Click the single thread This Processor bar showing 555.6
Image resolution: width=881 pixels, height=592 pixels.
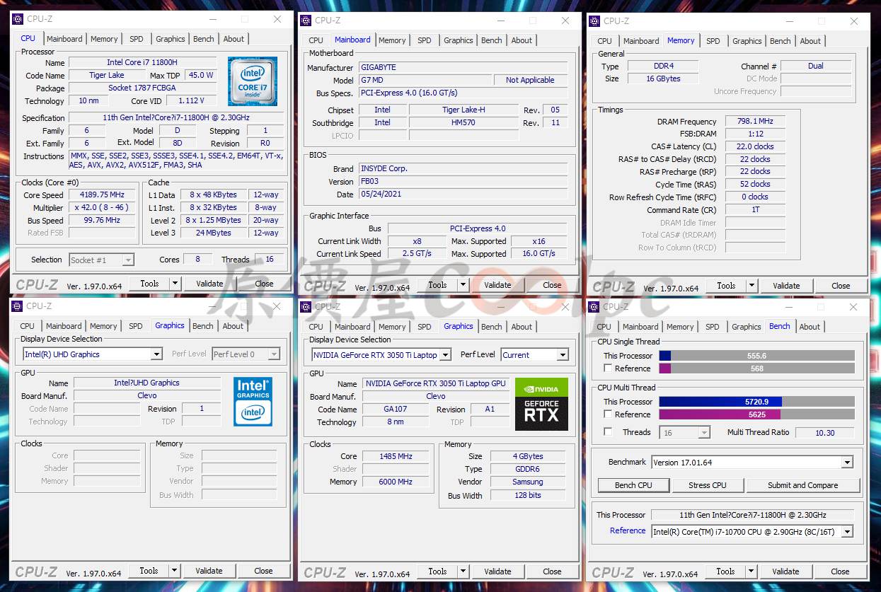pyautogui.click(x=756, y=356)
